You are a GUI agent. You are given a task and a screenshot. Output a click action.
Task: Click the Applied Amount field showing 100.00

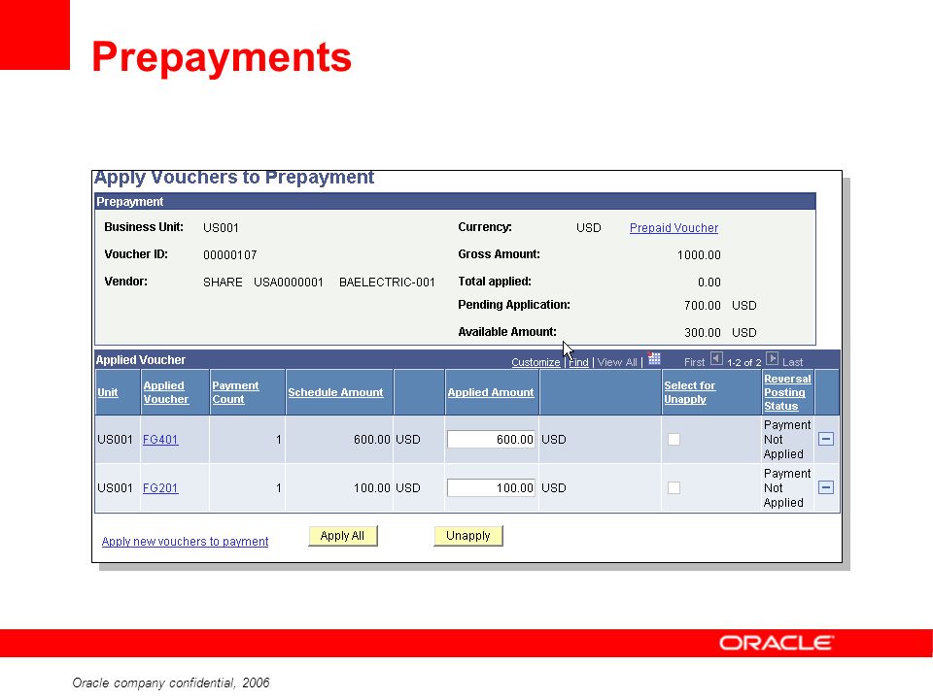coord(491,488)
